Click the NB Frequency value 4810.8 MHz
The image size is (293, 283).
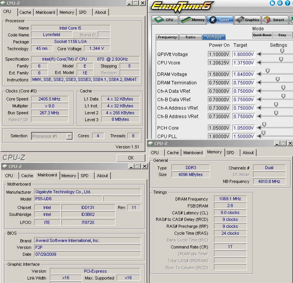269,181
